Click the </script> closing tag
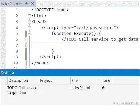140x106 pixels. coord(50,57)
